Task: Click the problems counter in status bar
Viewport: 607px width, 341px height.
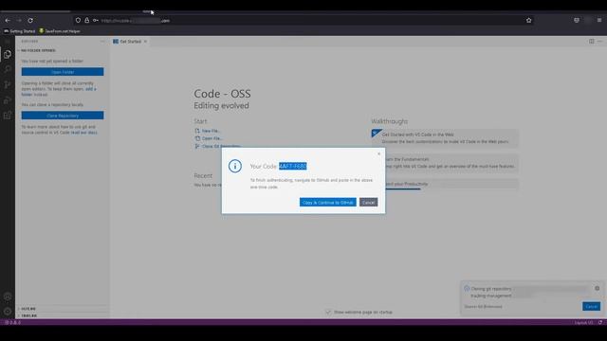Action: [x=12, y=322]
